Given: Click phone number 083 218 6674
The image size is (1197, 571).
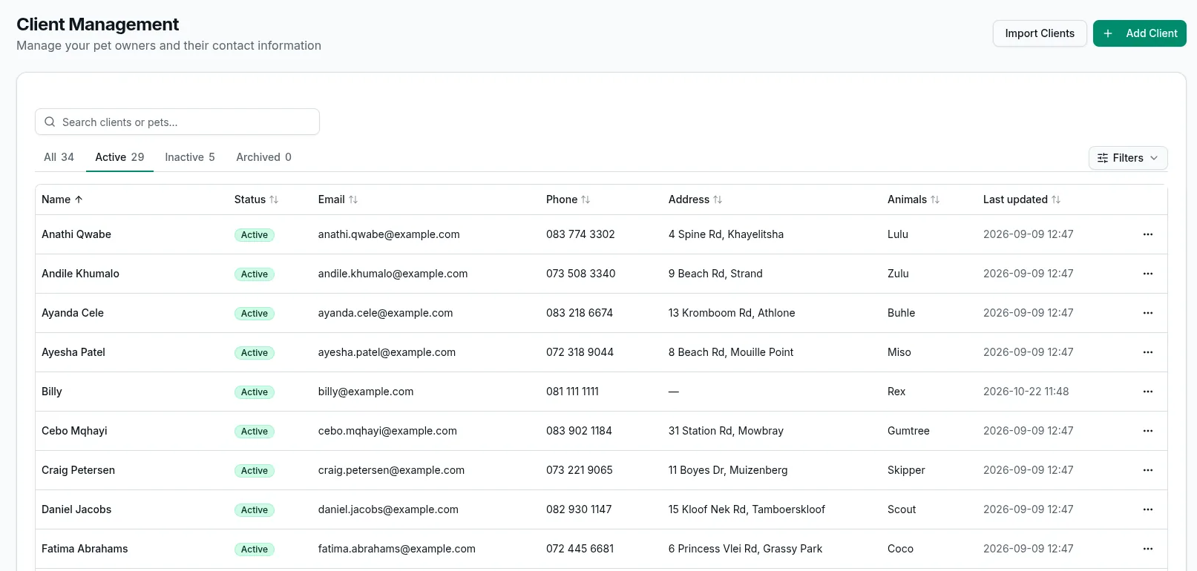Looking at the screenshot, I should coord(580,313).
